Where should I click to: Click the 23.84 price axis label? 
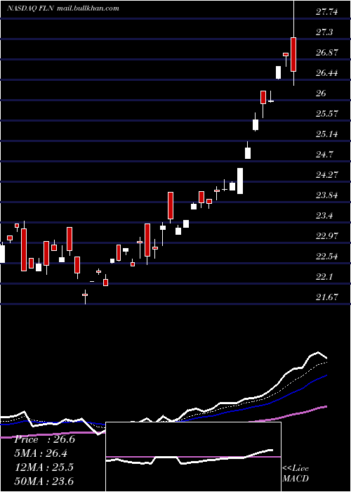(x=327, y=195)
